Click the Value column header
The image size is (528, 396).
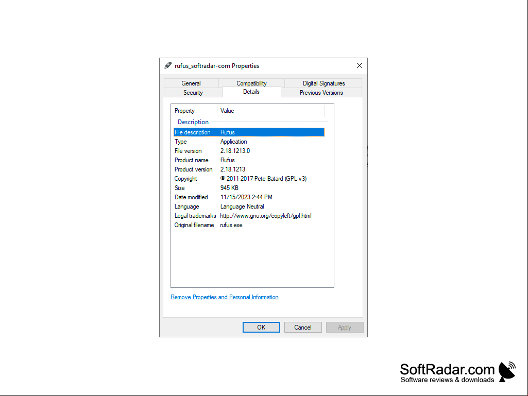(271, 111)
